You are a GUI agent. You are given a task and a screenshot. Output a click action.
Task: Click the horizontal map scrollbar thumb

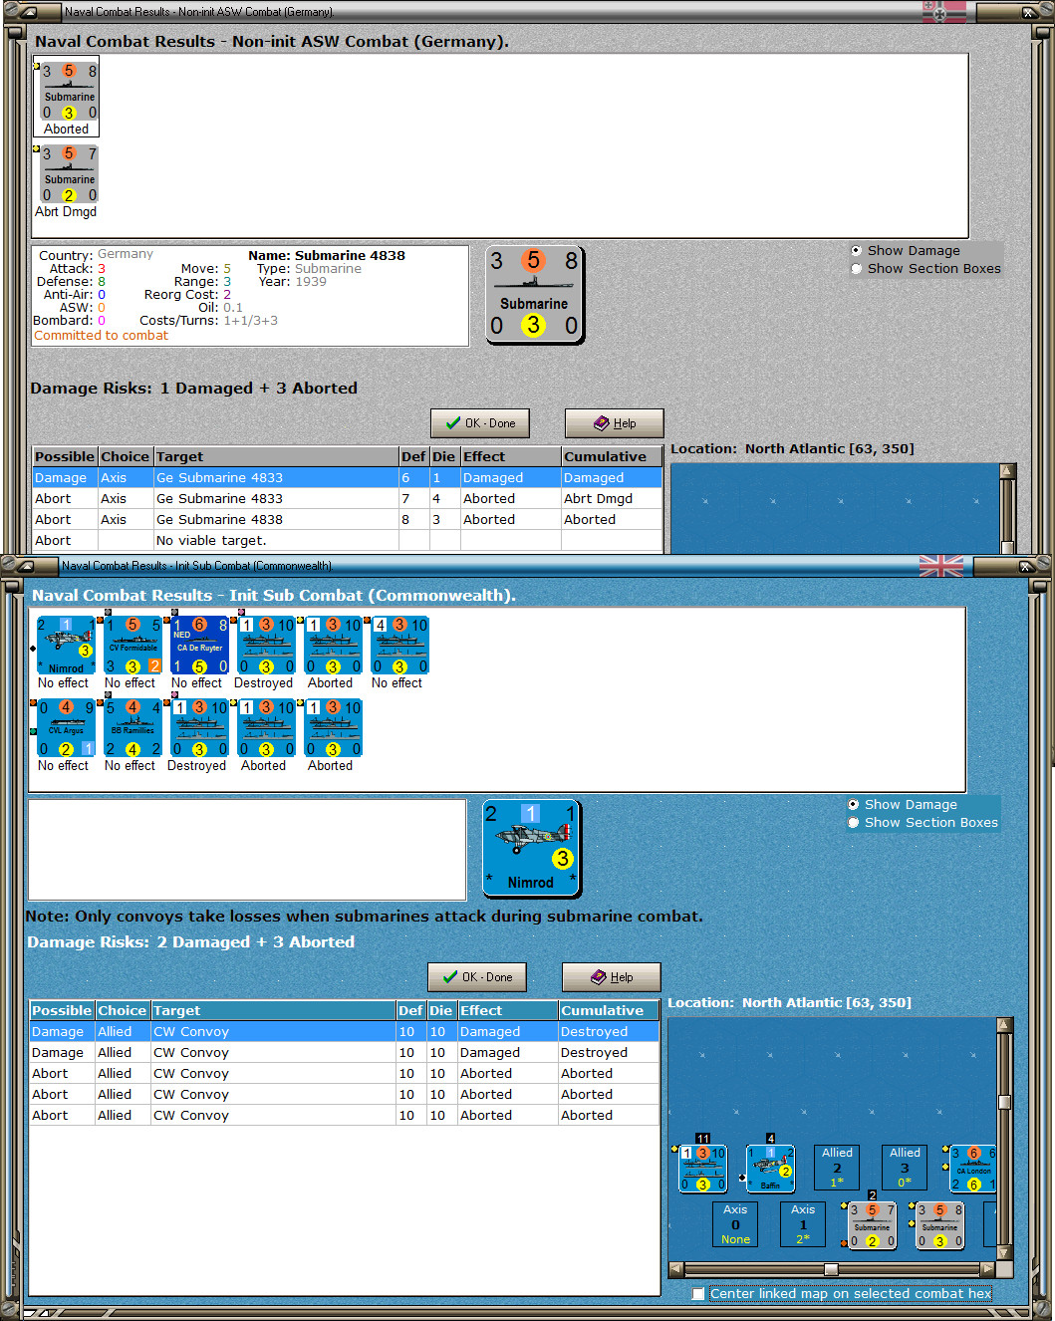pyautogui.click(x=831, y=1269)
